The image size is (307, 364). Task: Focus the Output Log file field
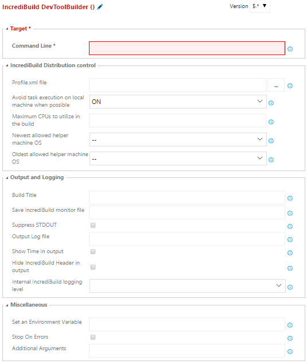tap(187, 239)
